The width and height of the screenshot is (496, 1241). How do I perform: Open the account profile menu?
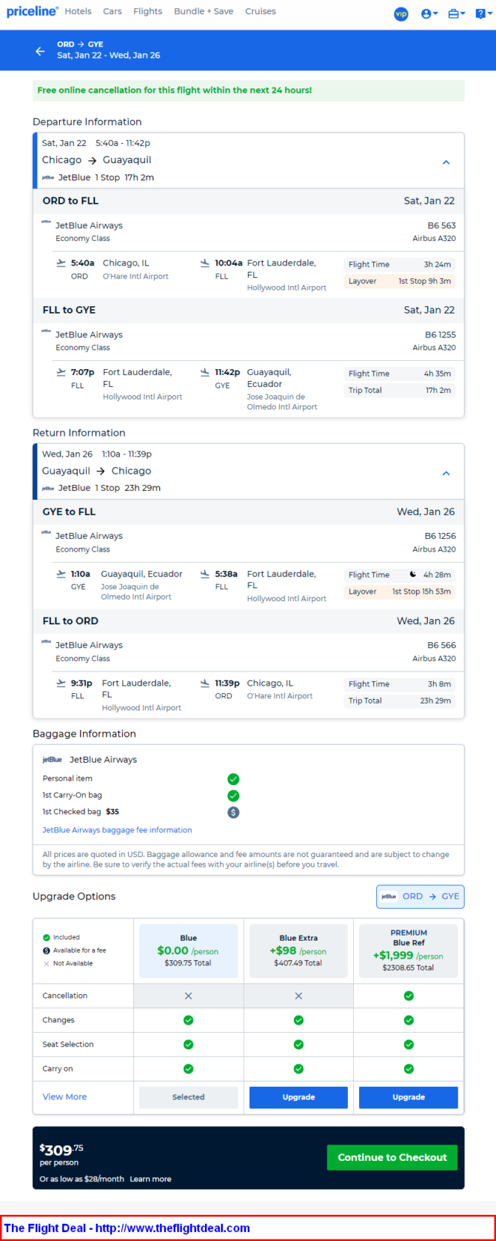point(429,14)
